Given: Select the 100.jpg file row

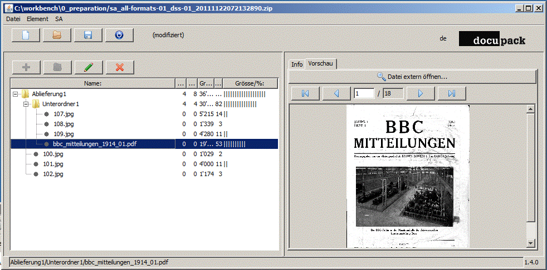Looking at the screenshot, I should [144, 154].
